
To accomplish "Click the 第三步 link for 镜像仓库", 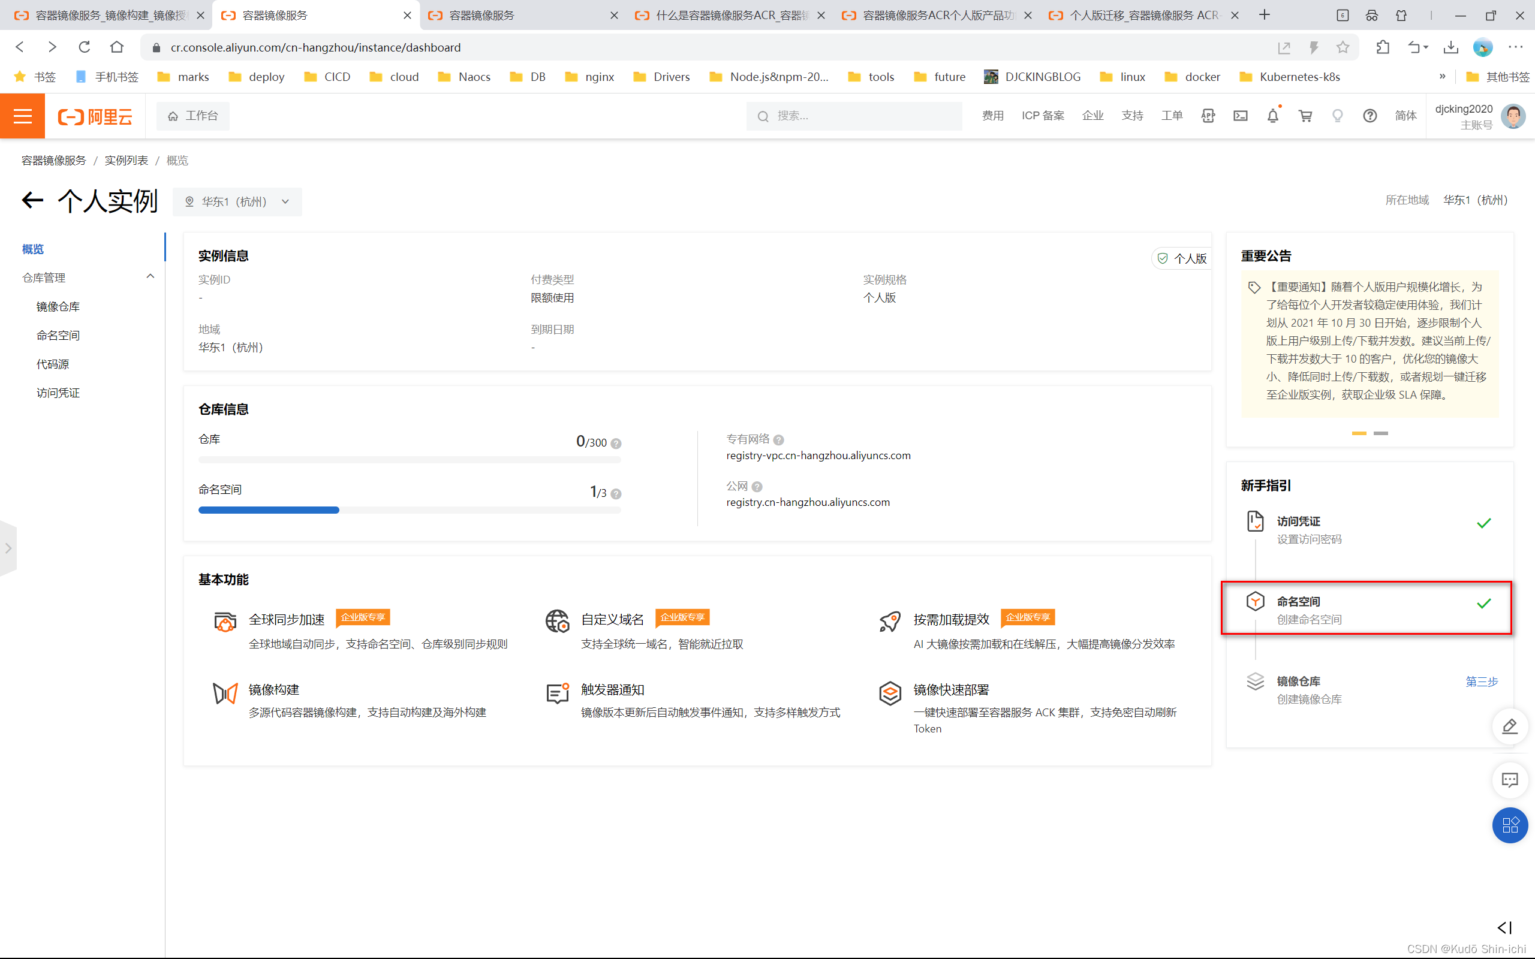I will (1481, 681).
